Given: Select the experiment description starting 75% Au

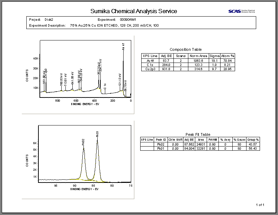Looking at the screenshot, I should pos(114,26).
